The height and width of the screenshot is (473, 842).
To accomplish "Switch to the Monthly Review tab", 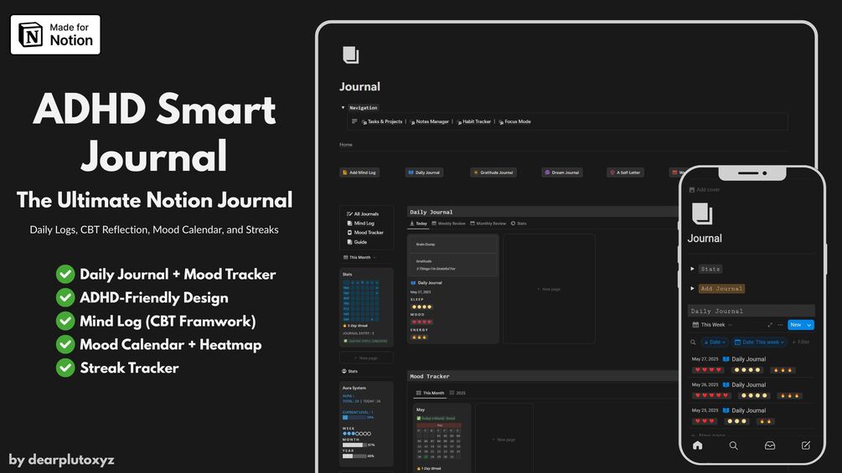I will coord(488,224).
